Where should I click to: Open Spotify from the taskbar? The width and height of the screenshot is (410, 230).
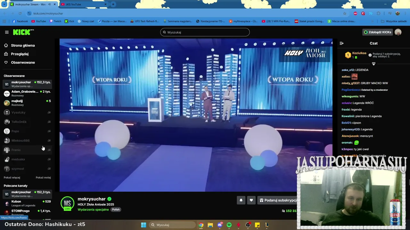(229, 225)
